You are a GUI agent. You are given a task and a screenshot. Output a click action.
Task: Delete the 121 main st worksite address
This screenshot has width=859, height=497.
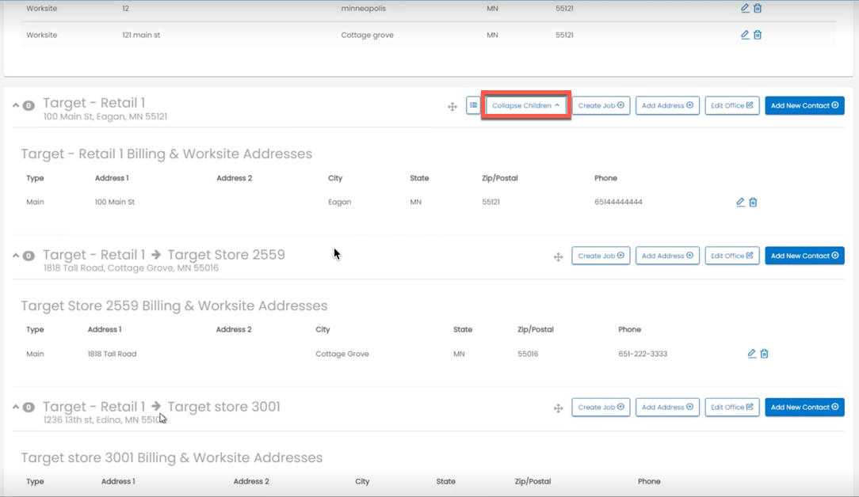click(758, 35)
